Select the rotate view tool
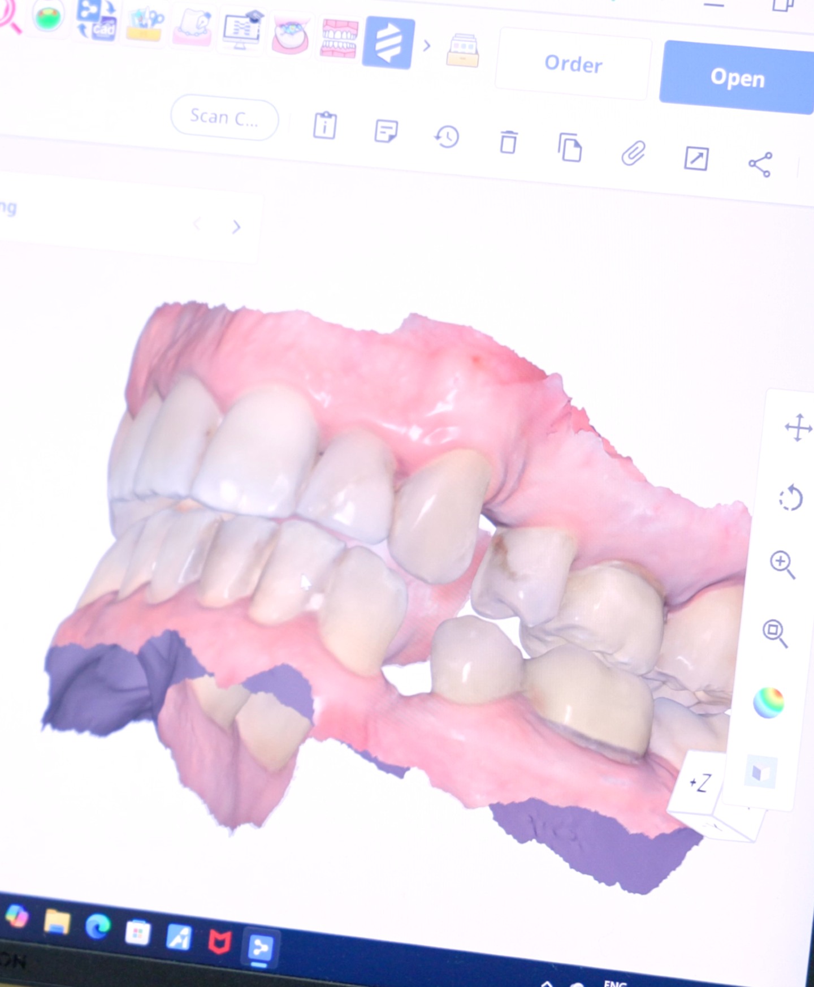 tap(790, 498)
